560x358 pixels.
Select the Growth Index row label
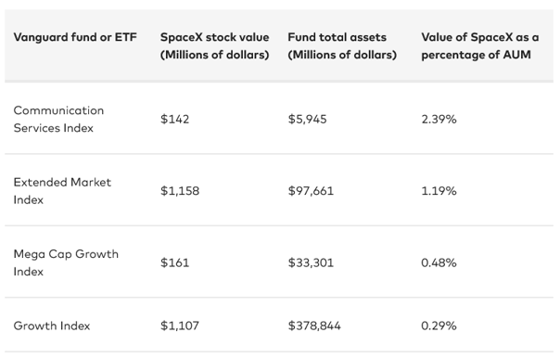(x=52, y=326)
